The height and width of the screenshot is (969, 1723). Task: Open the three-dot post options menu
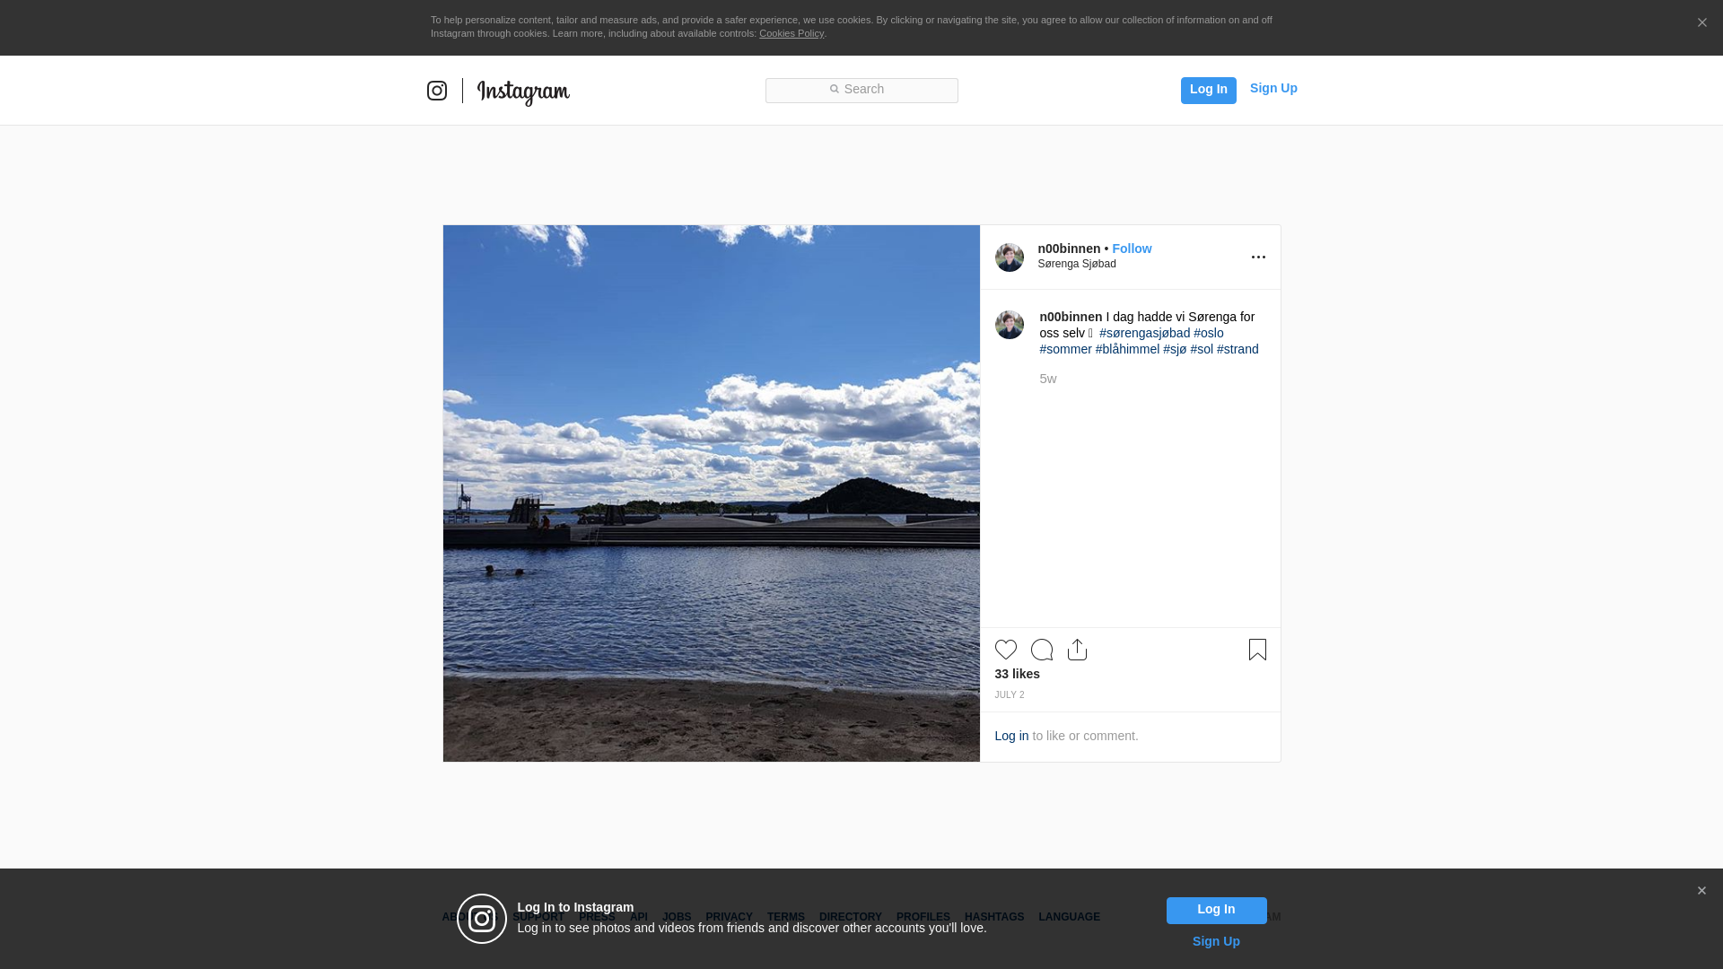(1258, 258)
